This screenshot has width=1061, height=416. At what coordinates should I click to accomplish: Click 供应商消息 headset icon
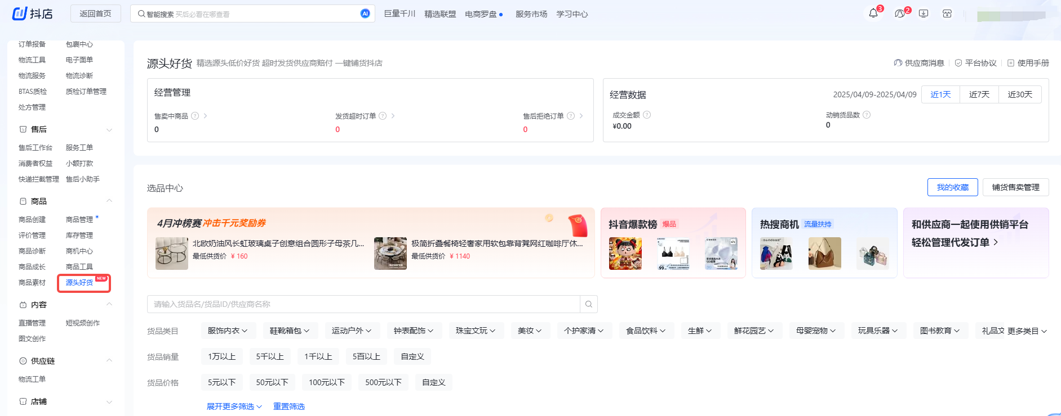coord(898,63)
